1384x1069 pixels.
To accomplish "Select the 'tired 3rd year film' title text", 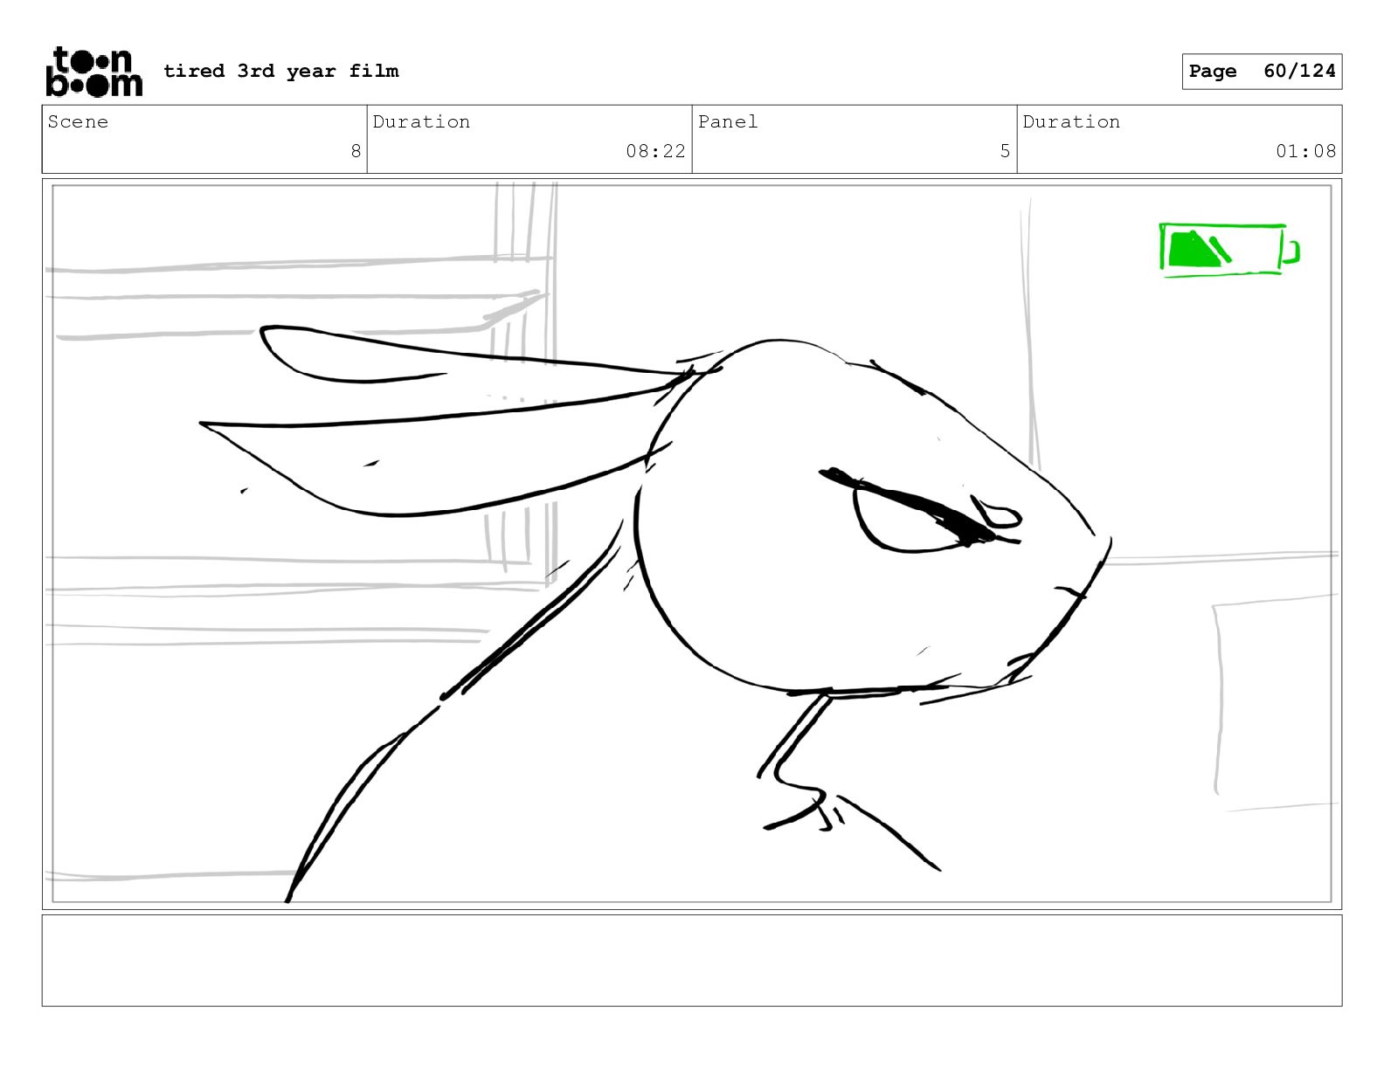I will [281, 71].
